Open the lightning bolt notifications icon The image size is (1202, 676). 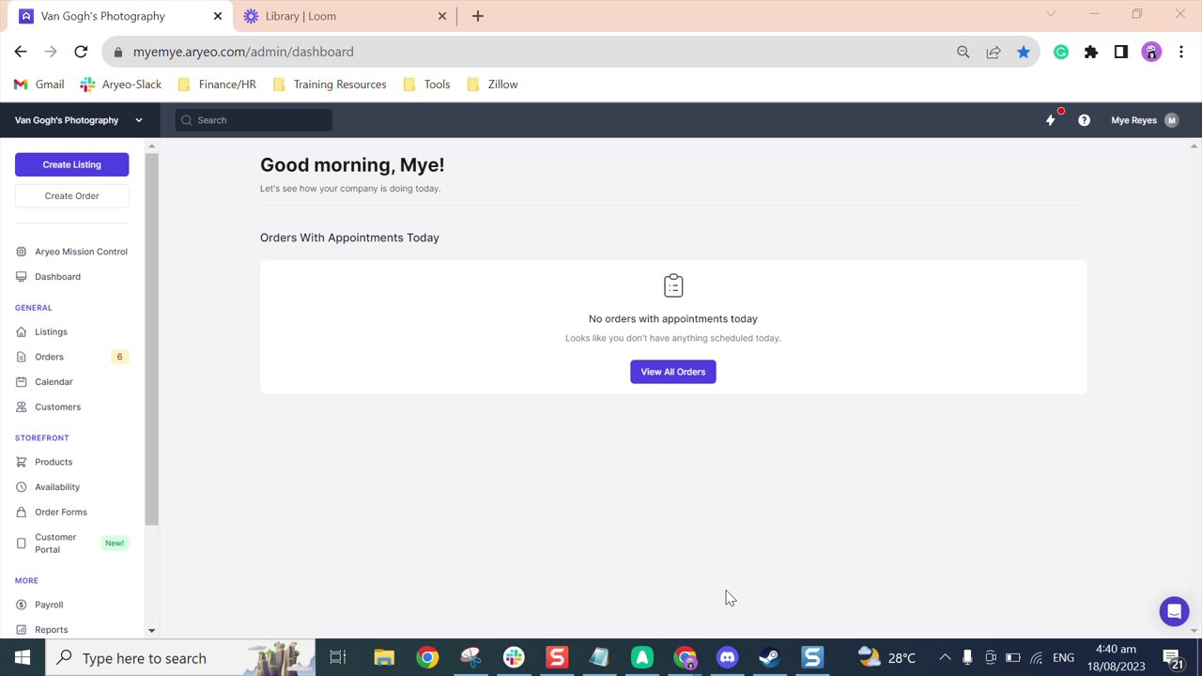[1051, 120]
